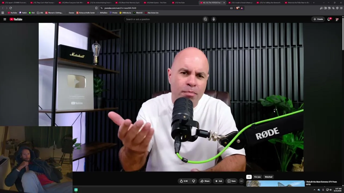View site settings icon beside the URL
This screenshot has width=344, height=193.
click(x=101, y=8)
